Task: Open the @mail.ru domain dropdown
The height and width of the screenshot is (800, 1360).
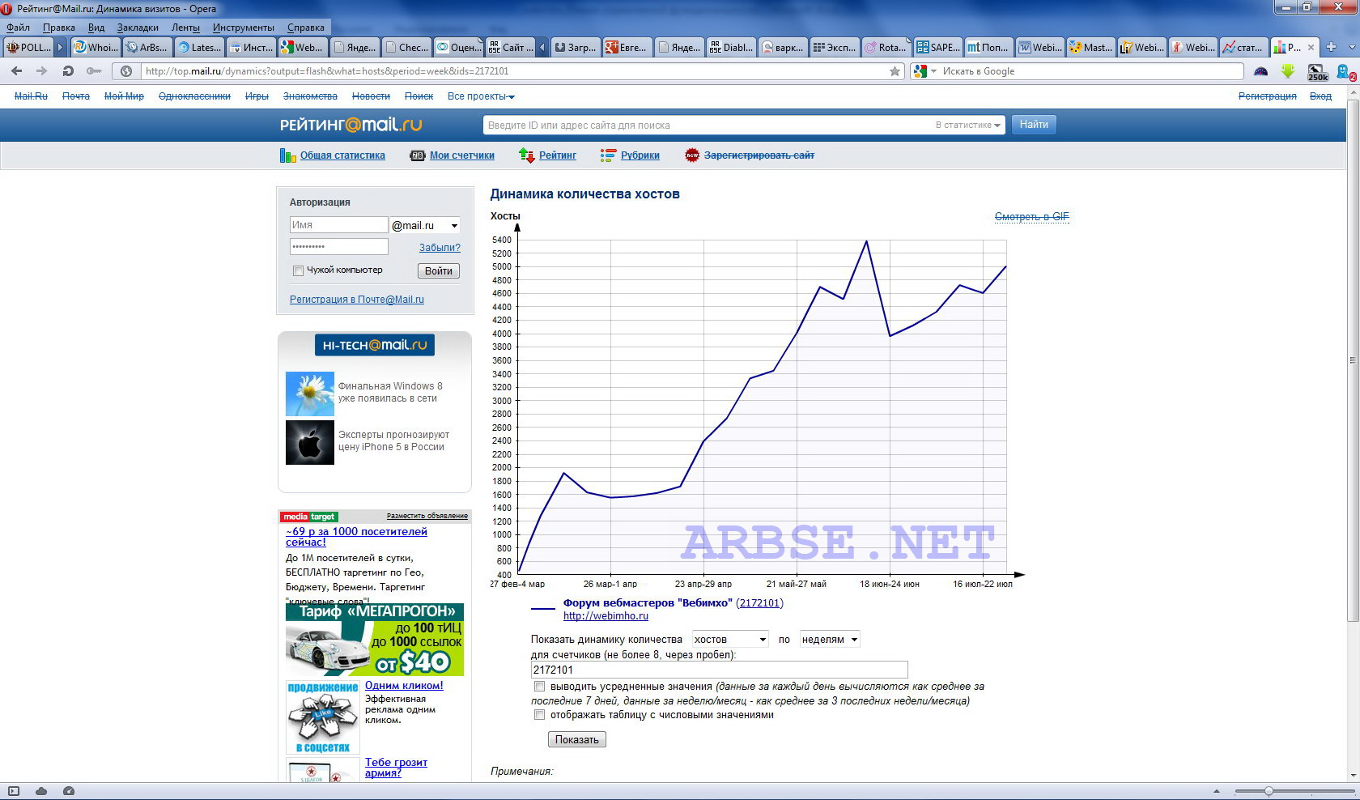Action: [x=425, y=225]
